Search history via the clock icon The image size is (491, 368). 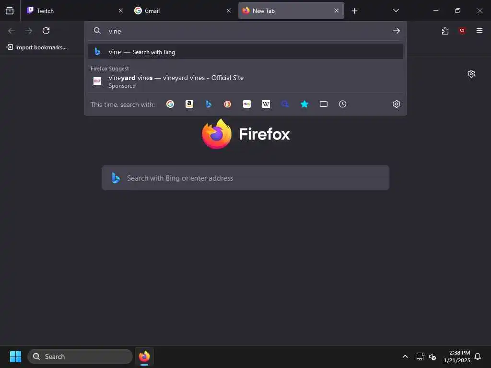(x=342, y=104)
